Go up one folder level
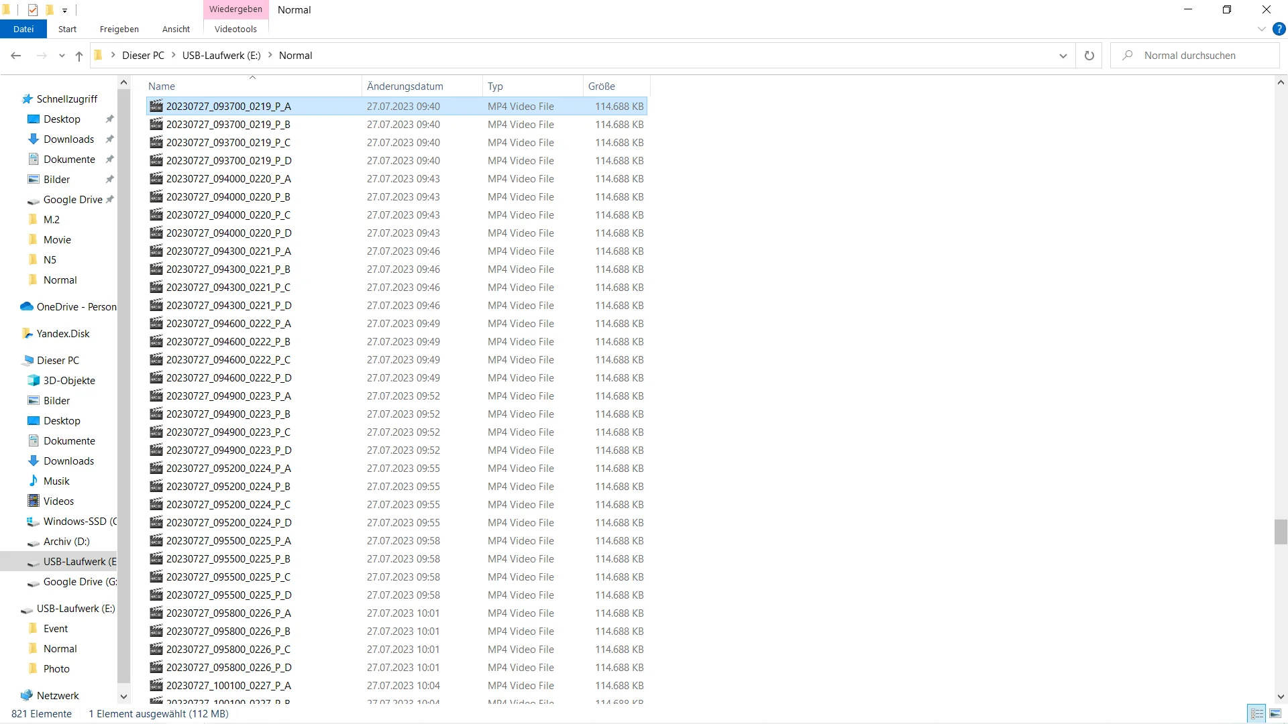 pyautogui.click(x=79, y=56)
